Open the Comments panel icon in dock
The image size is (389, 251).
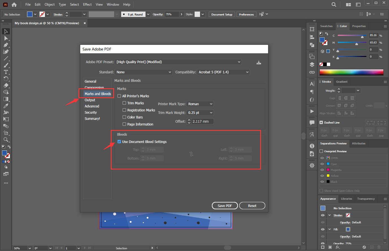point(312,123)
